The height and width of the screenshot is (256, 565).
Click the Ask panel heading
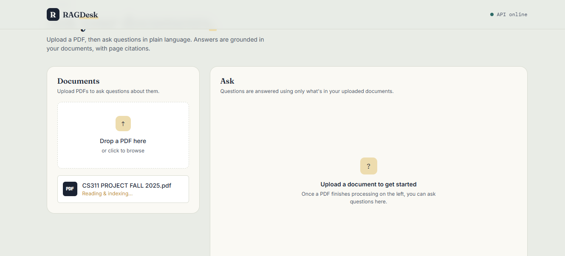click(227, 81)
